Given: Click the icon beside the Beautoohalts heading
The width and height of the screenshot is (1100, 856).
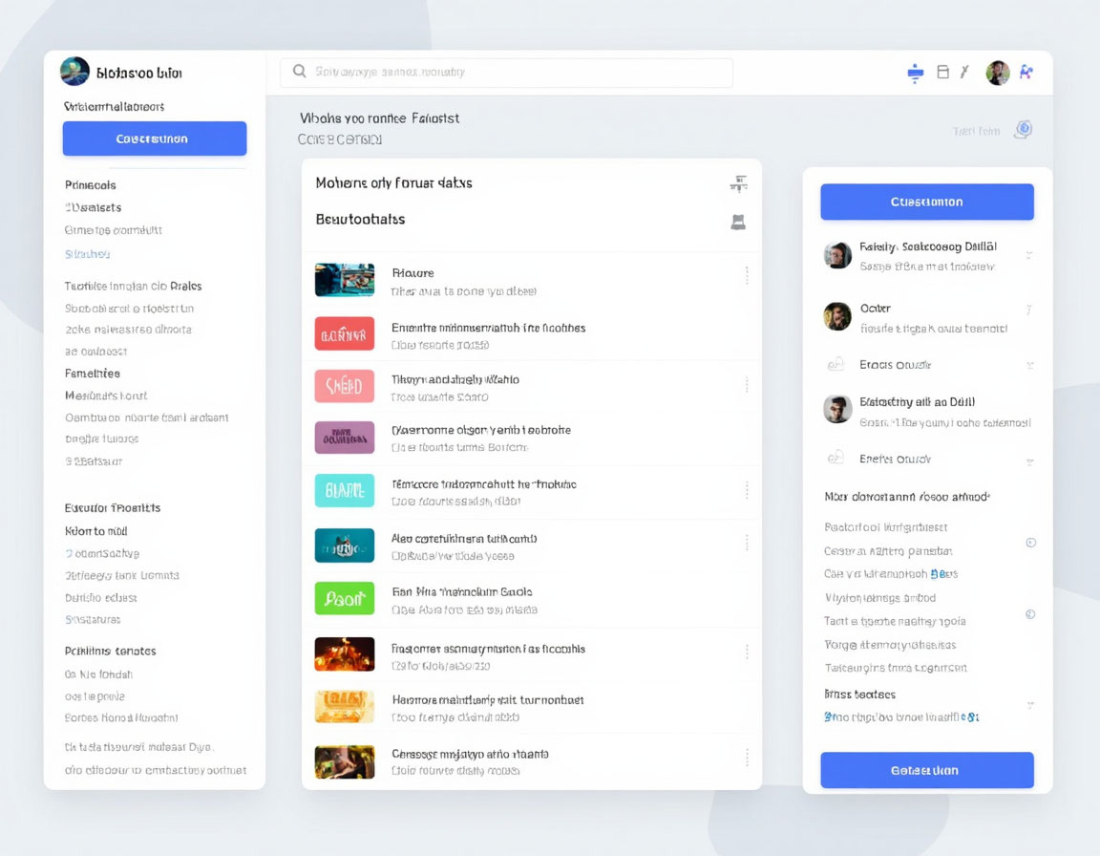Looking at the screenshot, I should click(738, 222).
